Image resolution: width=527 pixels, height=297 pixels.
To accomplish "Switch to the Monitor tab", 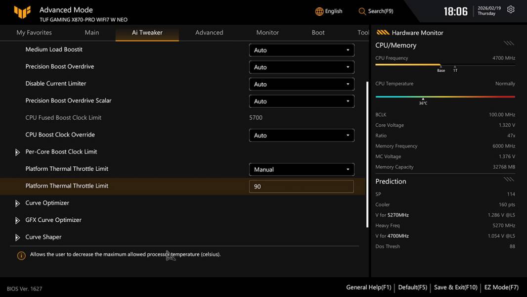I will click(267, 33).
